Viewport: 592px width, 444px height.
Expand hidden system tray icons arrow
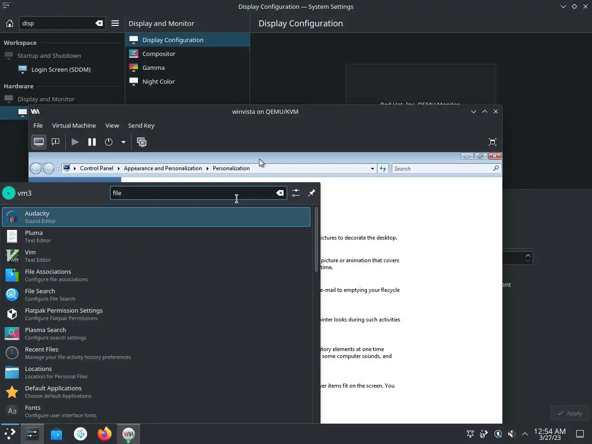[525, 434]
